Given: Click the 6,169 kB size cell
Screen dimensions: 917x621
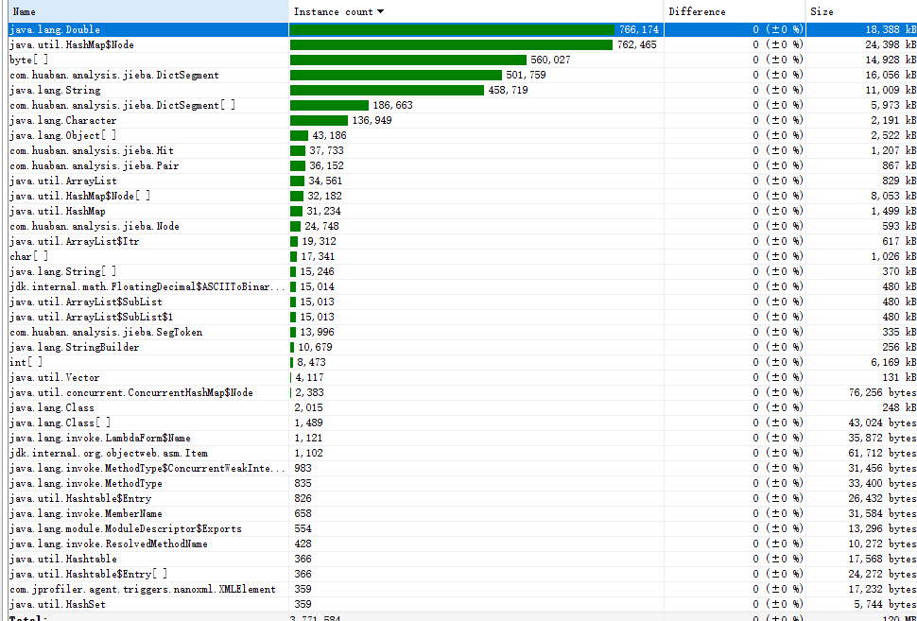Looking at the screenshot, I should (861, 363).
